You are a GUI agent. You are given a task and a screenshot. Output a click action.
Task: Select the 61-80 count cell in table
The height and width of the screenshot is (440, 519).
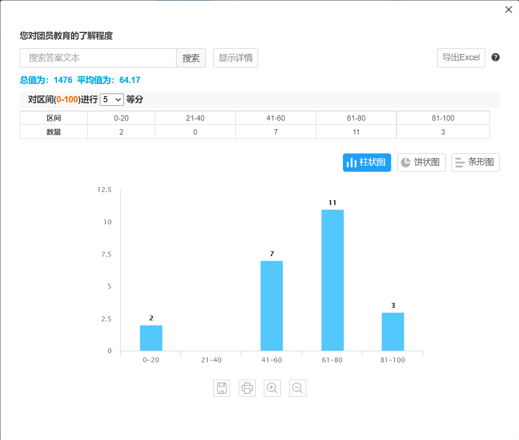(x=356, y=132)
